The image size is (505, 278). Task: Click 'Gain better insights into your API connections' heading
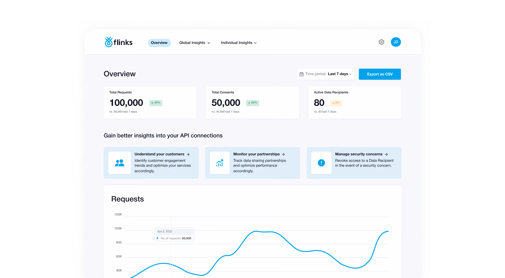click(x=163, y=136)
